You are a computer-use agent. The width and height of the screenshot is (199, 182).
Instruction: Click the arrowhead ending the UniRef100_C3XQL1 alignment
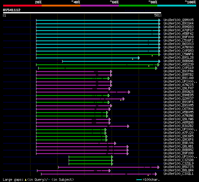tap(156, 174)
